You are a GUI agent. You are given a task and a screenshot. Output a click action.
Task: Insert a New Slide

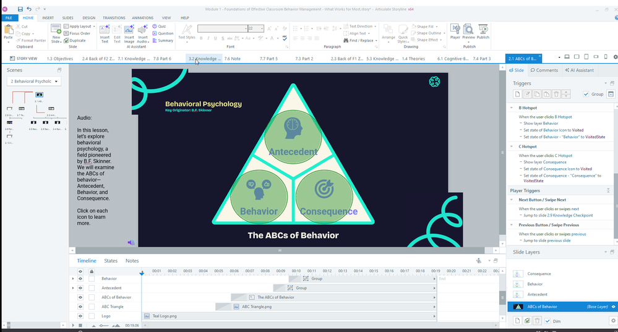[56, 33]
